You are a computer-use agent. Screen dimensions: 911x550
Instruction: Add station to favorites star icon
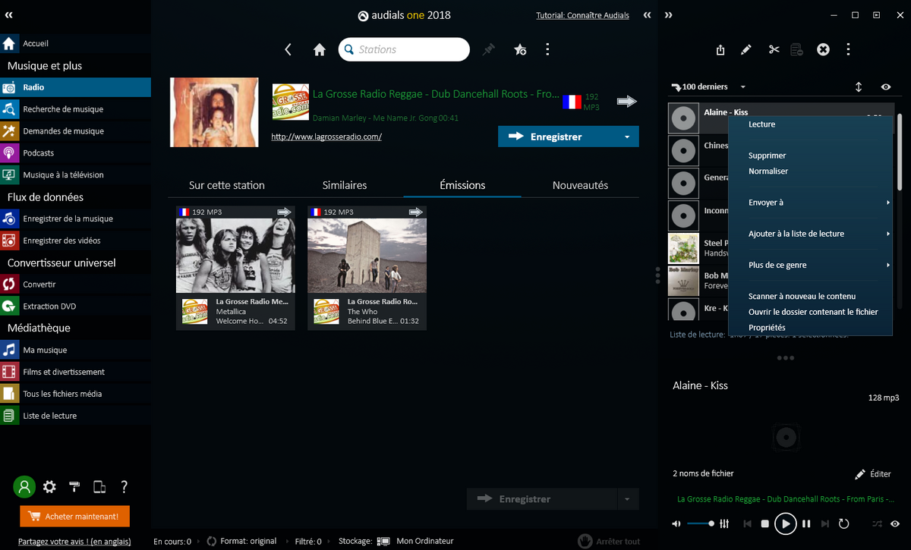520,49
